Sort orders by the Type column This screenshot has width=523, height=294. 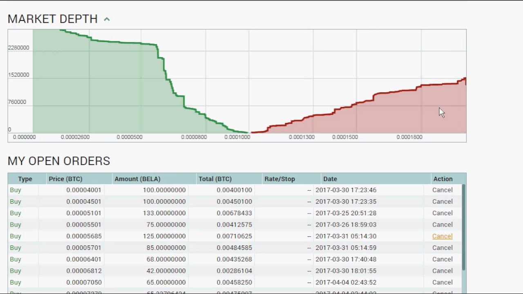[25, 179]
